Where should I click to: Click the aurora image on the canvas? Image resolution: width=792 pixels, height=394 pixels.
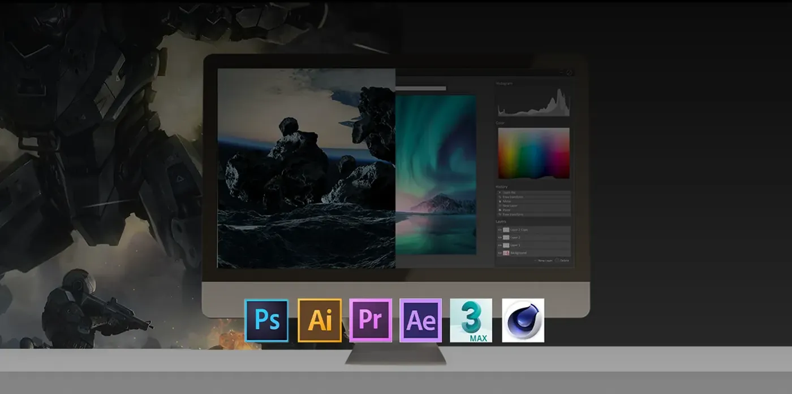(436, 174)
